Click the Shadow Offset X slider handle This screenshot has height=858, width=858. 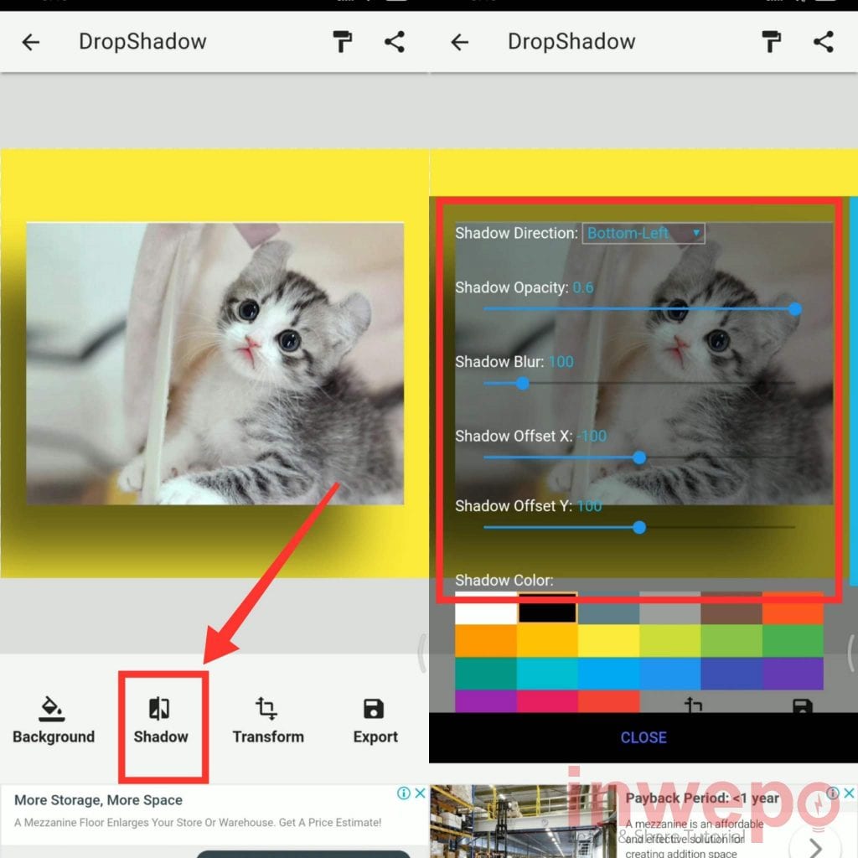pos(639,458)
